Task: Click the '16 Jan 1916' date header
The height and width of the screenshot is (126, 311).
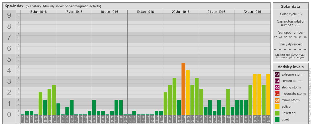Action: 38,12
